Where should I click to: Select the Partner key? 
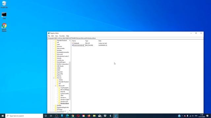tap(59, 76)
